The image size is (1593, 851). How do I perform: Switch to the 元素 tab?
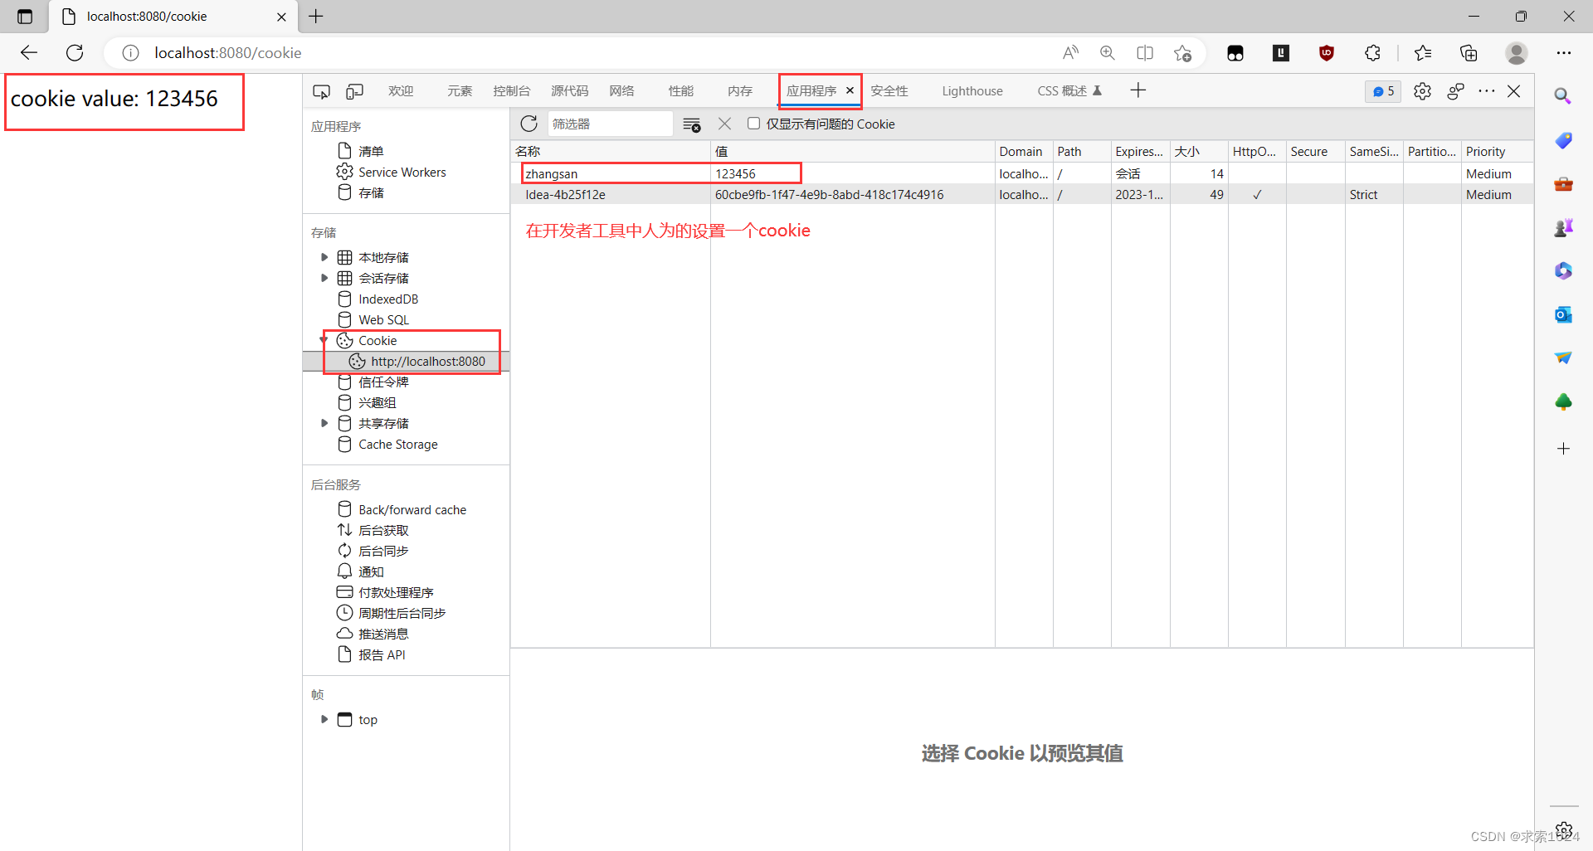(460, 91)
